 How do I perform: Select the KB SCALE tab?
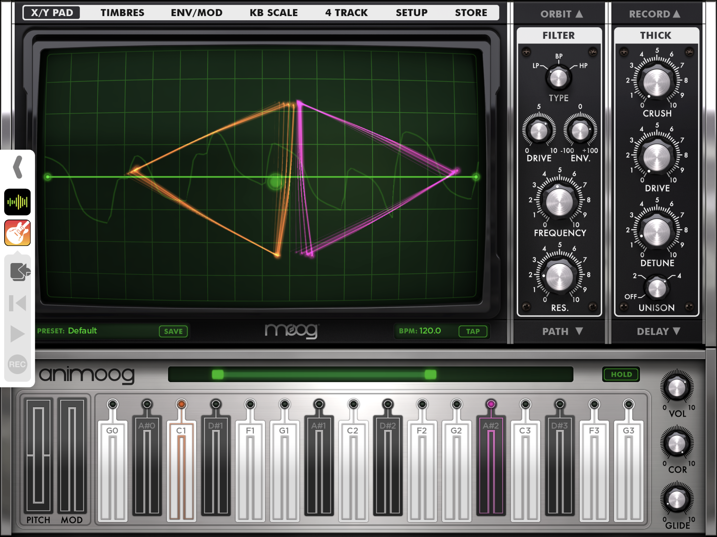(x=274, y=13)
